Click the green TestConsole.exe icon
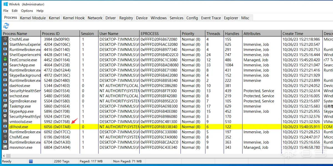Screen dimensions: 333x166 click(x=5, y=60)
